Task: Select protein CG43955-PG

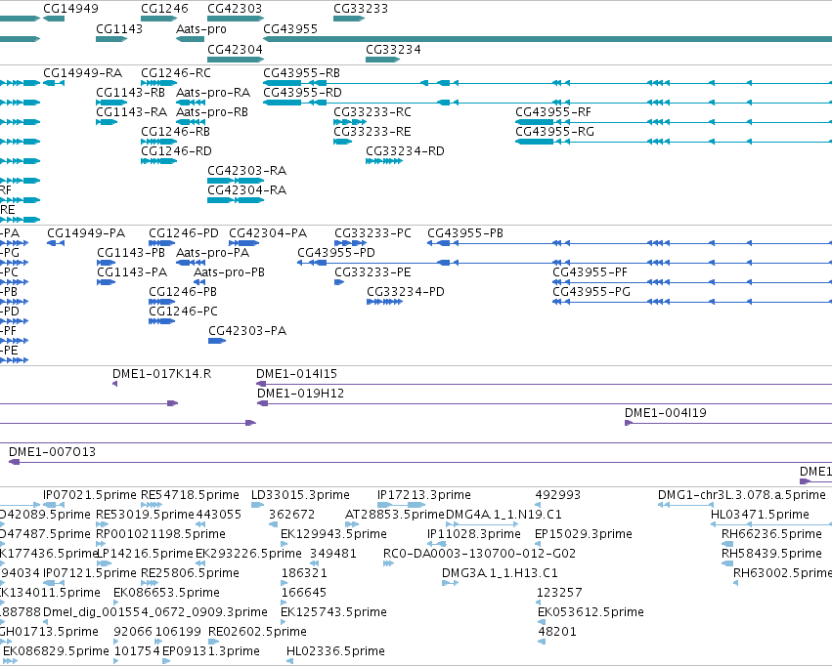Action: point(591,292)
